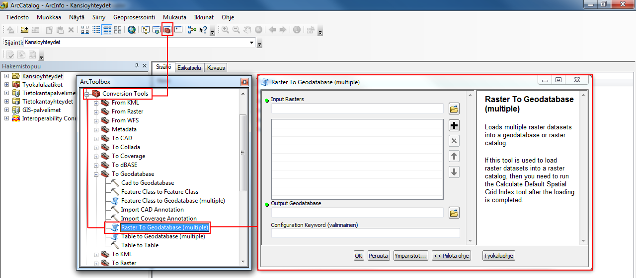The height and width of the screenshot is (278, 636).
Task: Pin the Hakemistopuu panel
Action: pyautogui.click(x=137, y=66)
